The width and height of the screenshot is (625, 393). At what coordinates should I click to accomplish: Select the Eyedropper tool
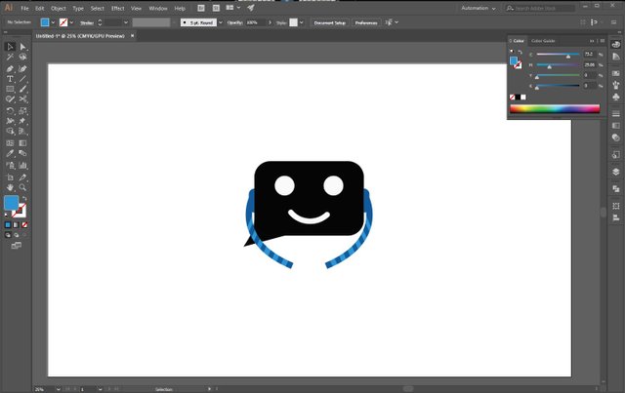[x=10, y=153]
